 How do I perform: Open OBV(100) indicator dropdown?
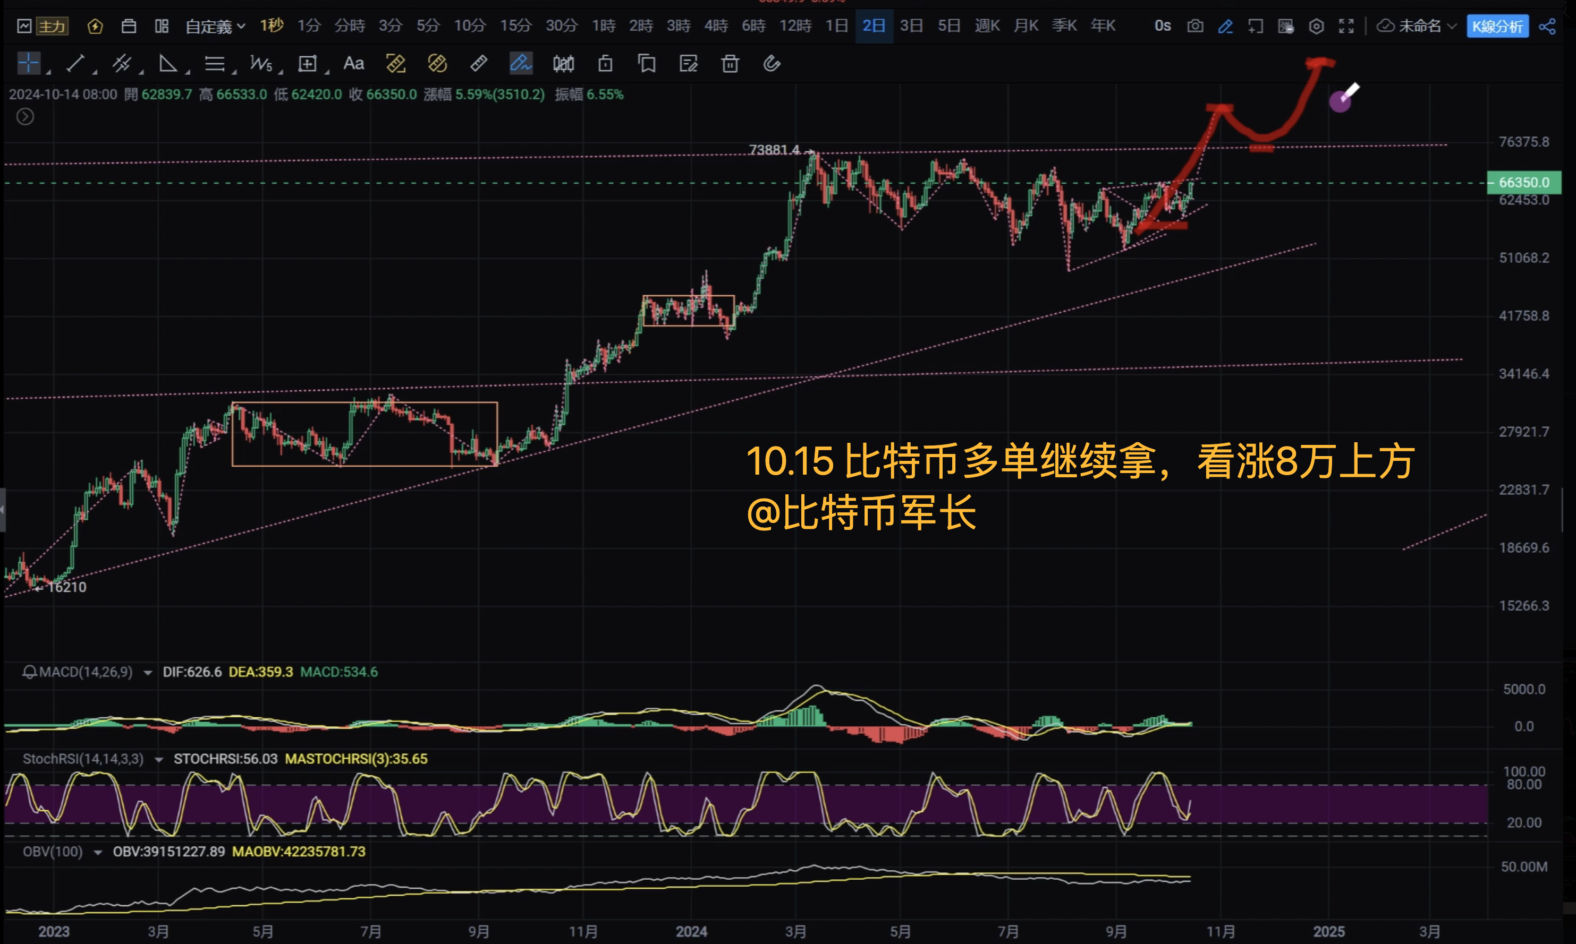click(x=98, y=852)
